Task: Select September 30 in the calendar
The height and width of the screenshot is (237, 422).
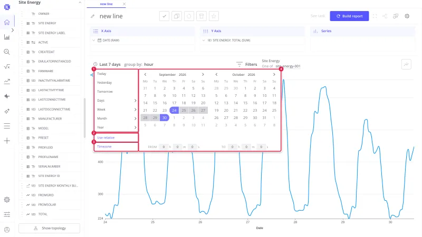Action: point(165,117)
